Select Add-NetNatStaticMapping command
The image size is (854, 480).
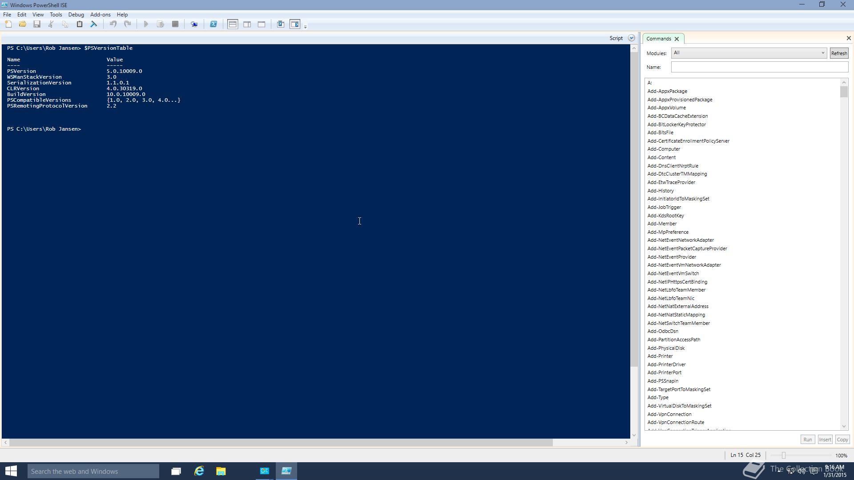[x=676, y=315]
